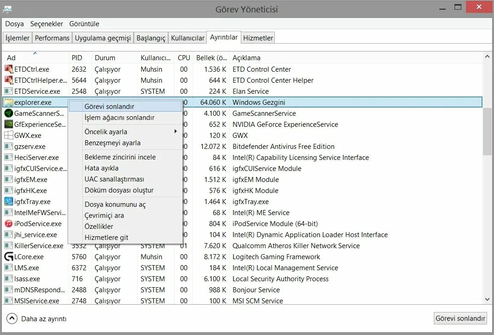Sort by the PID column header
This screenshot has width=494, height=335.
80,58
